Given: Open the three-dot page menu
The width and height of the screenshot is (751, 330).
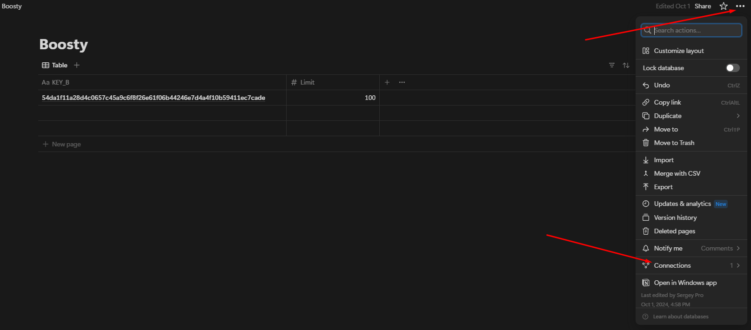Looking at the screenshot, I should (x=740, y=6).
